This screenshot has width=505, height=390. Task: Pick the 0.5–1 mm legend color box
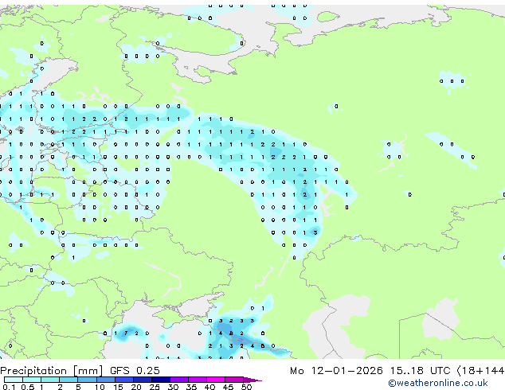pyautogui.click(x=32, y=380)
